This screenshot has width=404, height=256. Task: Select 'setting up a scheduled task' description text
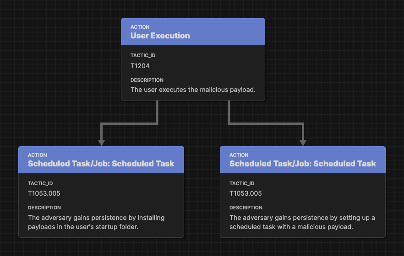[x=302, y=222]
